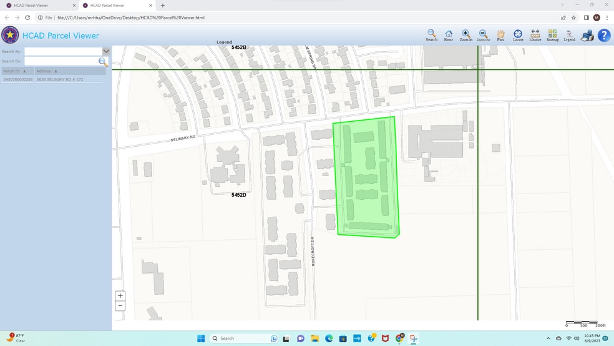
Task: Open a new browser tab
Action: click(x=163, y=5)
